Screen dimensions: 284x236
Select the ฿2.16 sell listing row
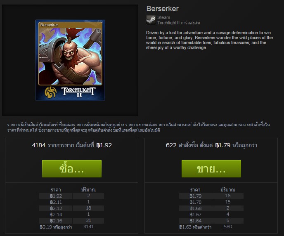(71, 221)
